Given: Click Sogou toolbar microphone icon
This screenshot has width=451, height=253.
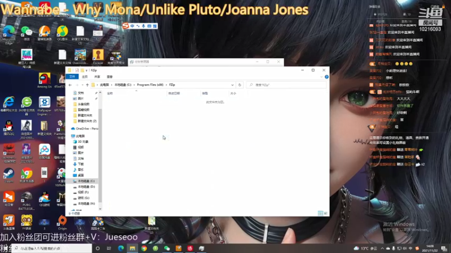Looking at the screenshot, I should pyautogui.click(x=144, y=26).
